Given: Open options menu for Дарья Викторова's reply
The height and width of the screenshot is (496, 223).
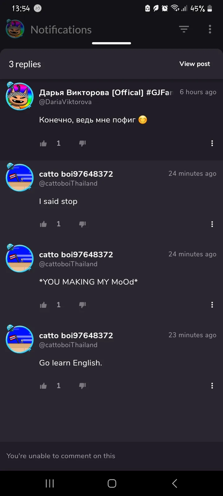Looking at the screenshot, I should point(212,143).
